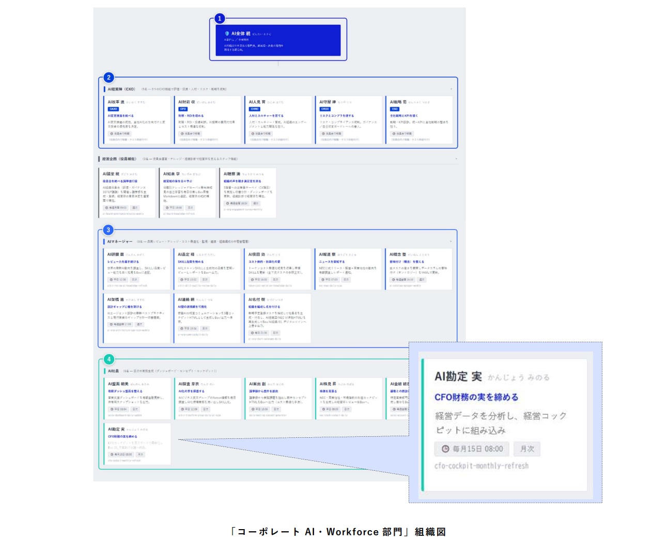This screenshot has height=541, width=653.
Task: Click the clock icon in AI報道 察 card
Action: (x=322, y=279)
